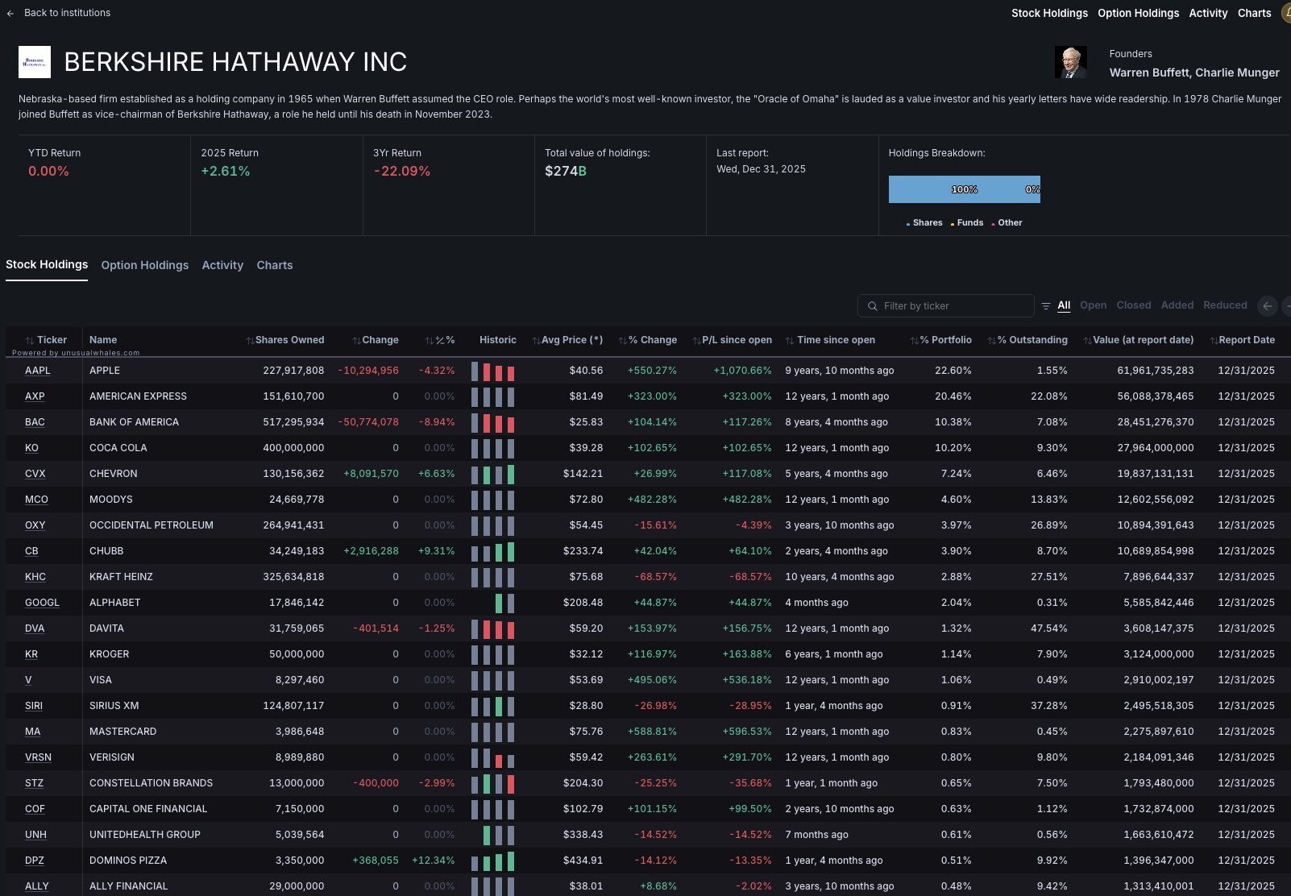Switch to the Activity tab above the table
Viewport: 1291px width, 896px height.
222,265
